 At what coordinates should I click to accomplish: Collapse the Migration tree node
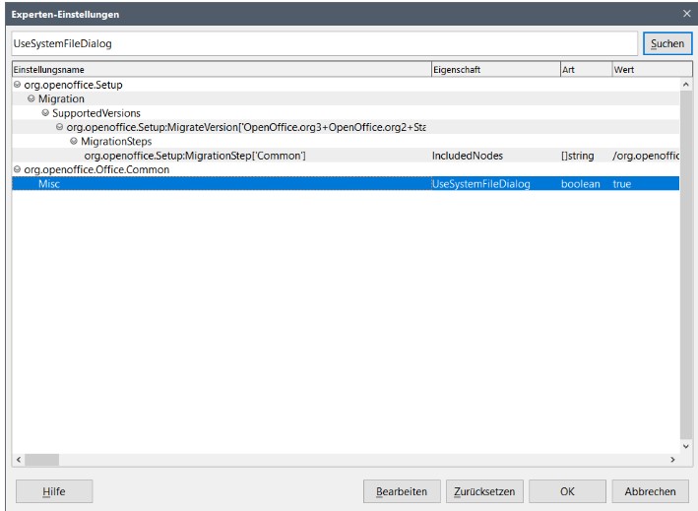click(32, 98)
